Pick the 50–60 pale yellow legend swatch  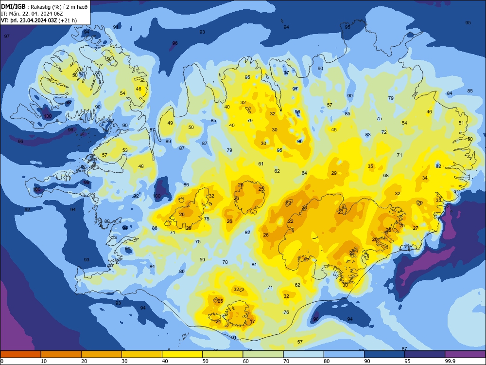(223, 354)
